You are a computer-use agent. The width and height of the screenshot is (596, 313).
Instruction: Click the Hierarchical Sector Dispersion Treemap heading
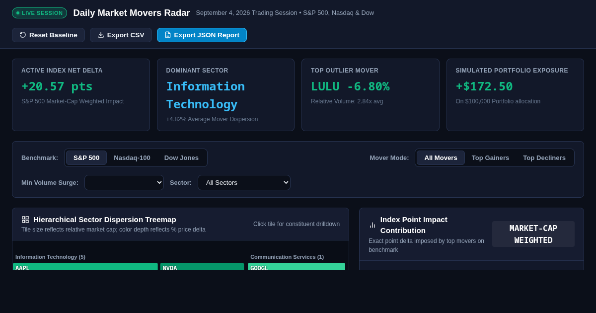[x=105, y=220]
